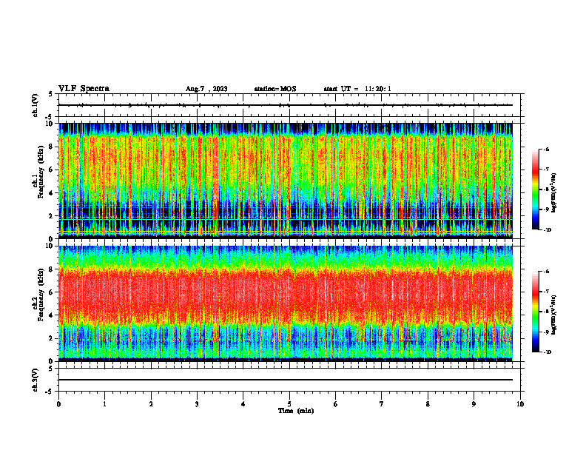Click time axis tick label "0"
The image size is (586, 453).
coord(58,404)
